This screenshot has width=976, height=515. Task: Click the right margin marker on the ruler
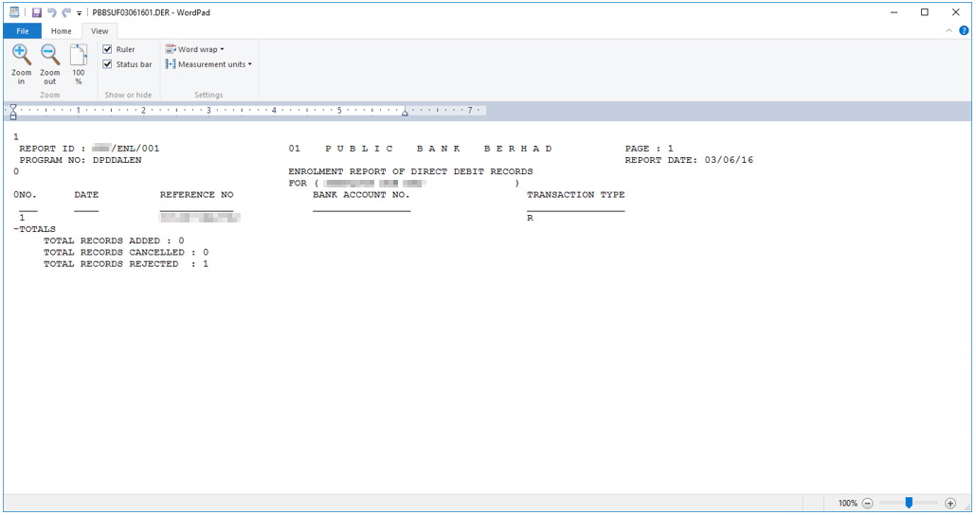coord(405,113)
